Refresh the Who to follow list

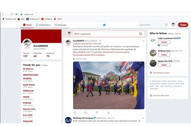pyautogui.click(x=171, y=34)
